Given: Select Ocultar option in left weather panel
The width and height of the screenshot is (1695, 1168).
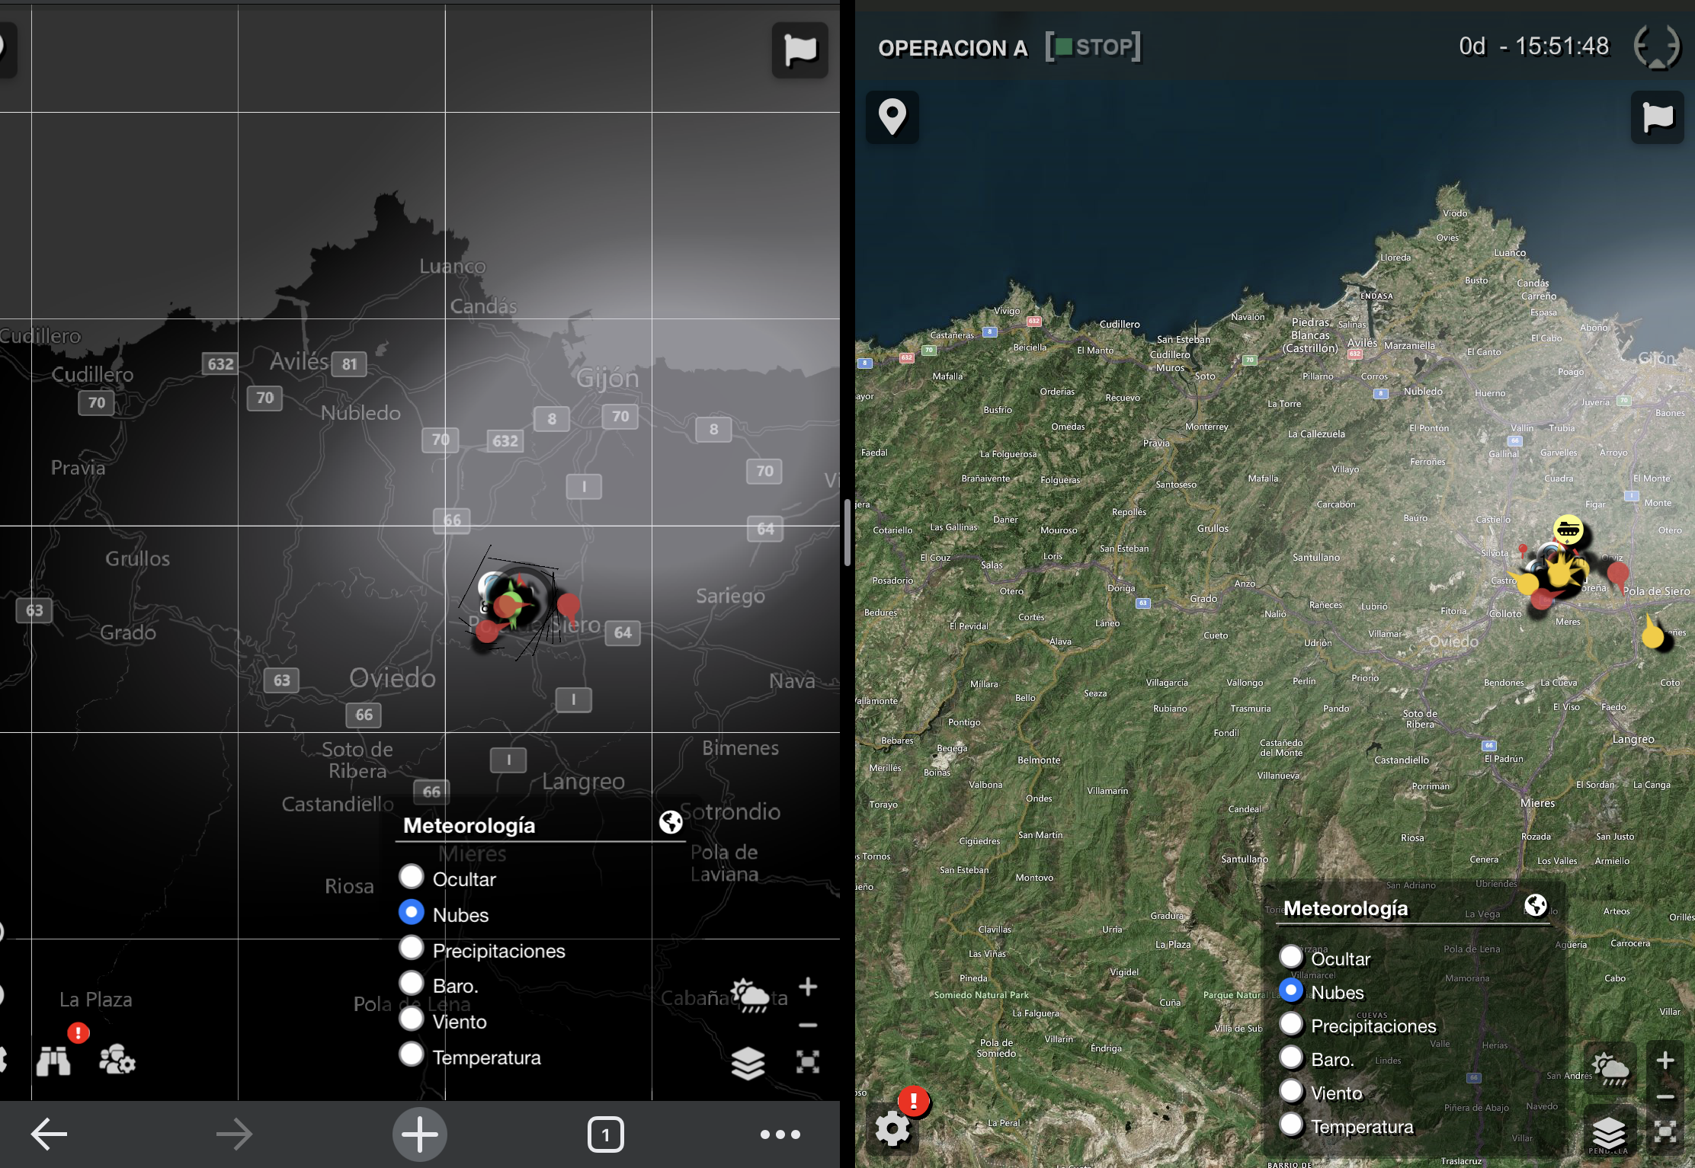Looking at the screenshot, I should (412, 877).
